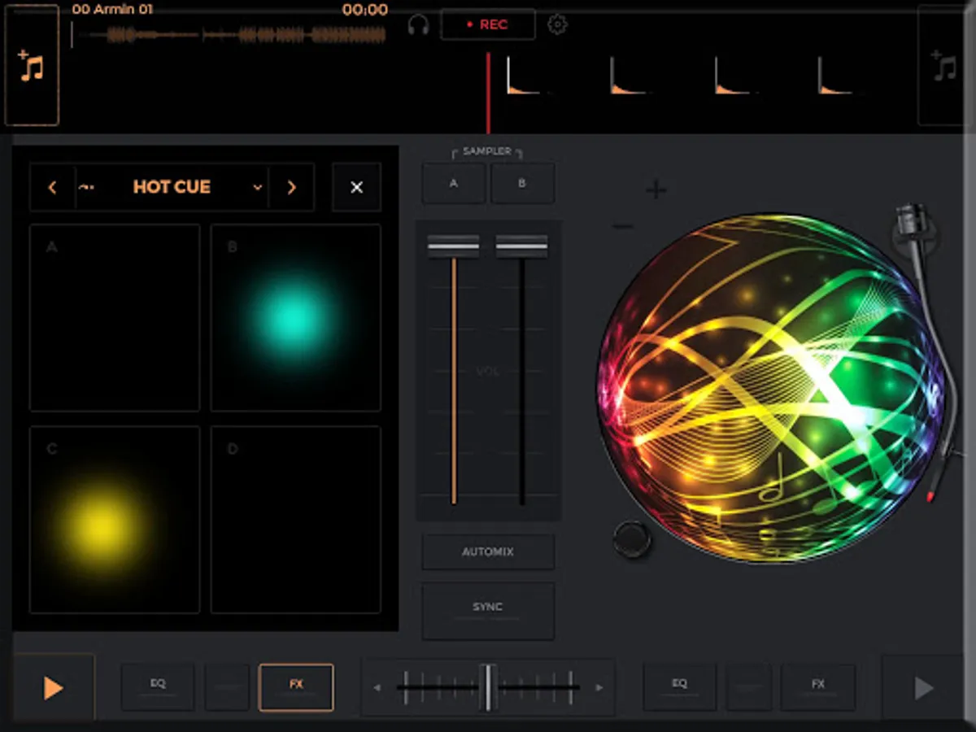This screenshot has height=732, width=976.
Task: Open the left deck EQ button
Action: pyautogui.click(x=158, y=687)
